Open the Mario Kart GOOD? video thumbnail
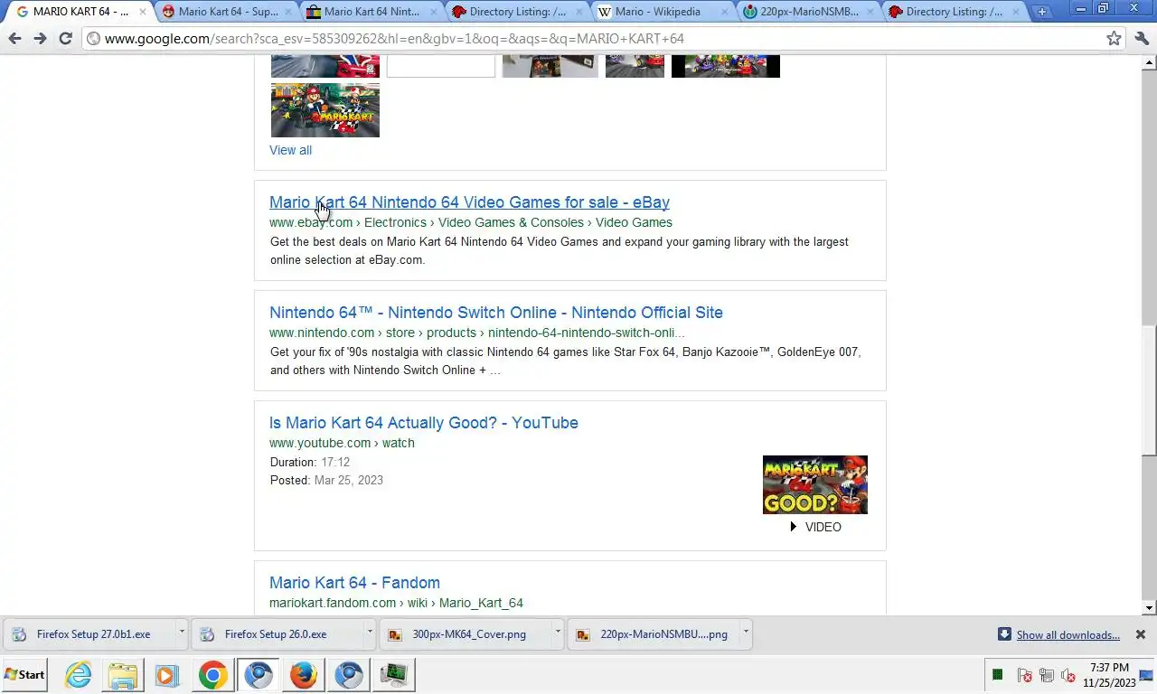This screenshot has width=1157, height=694. [815, 484]
